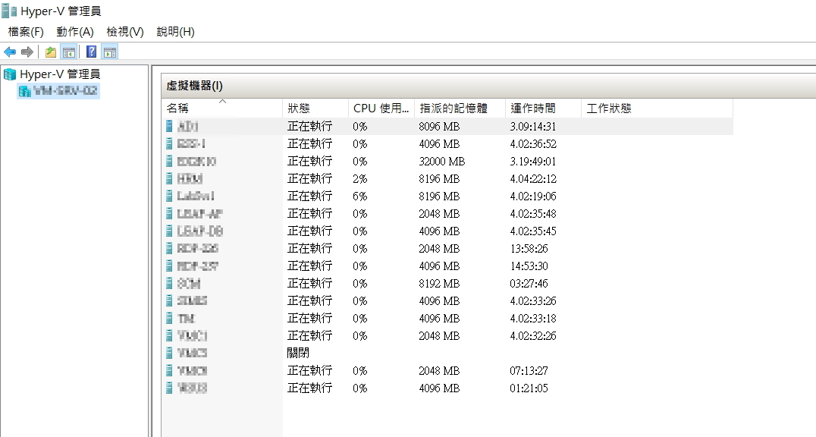Open Help via blue question mark icon
This screenshot has width=816, height=437.
[92, 52]
